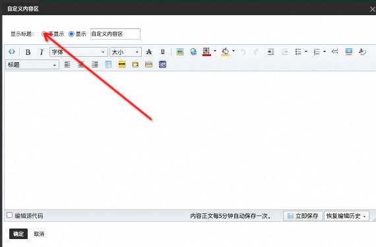376x247 pixels.
Task: Open the 字体 font dropdown
Action: coord(78,52)
